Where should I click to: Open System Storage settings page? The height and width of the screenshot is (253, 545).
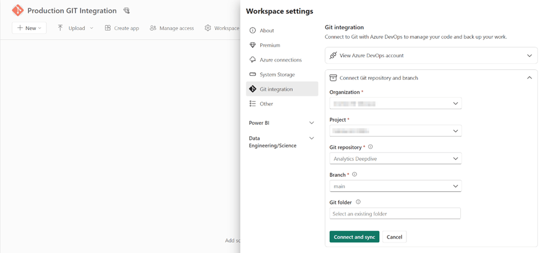pyautogui.click(x=282, y=75)
